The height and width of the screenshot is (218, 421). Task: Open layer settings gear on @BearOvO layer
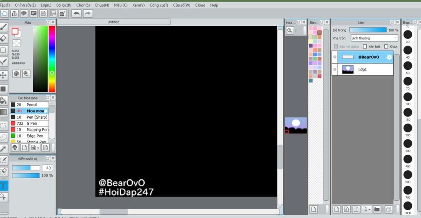tap(389, 57)
